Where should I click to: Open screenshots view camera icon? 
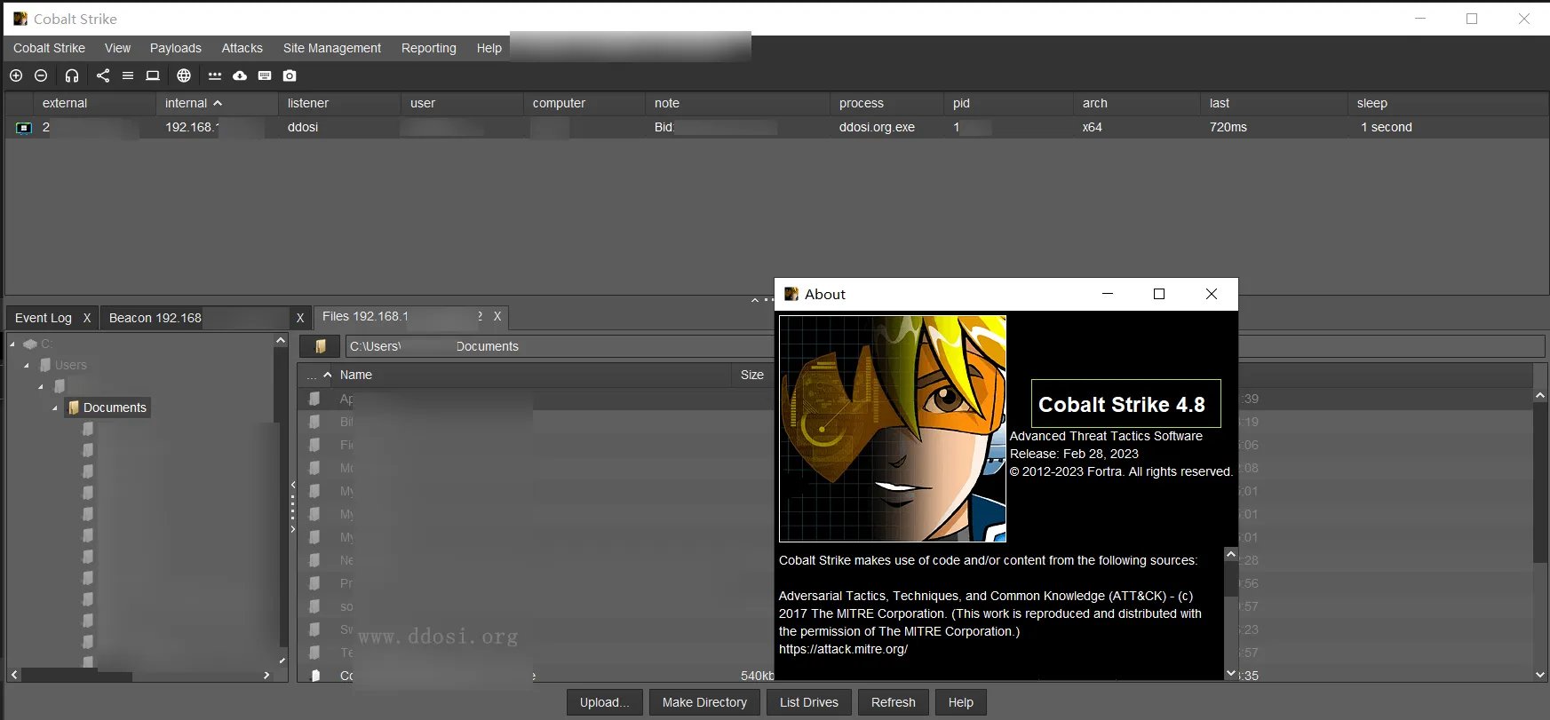pos(290,75)
